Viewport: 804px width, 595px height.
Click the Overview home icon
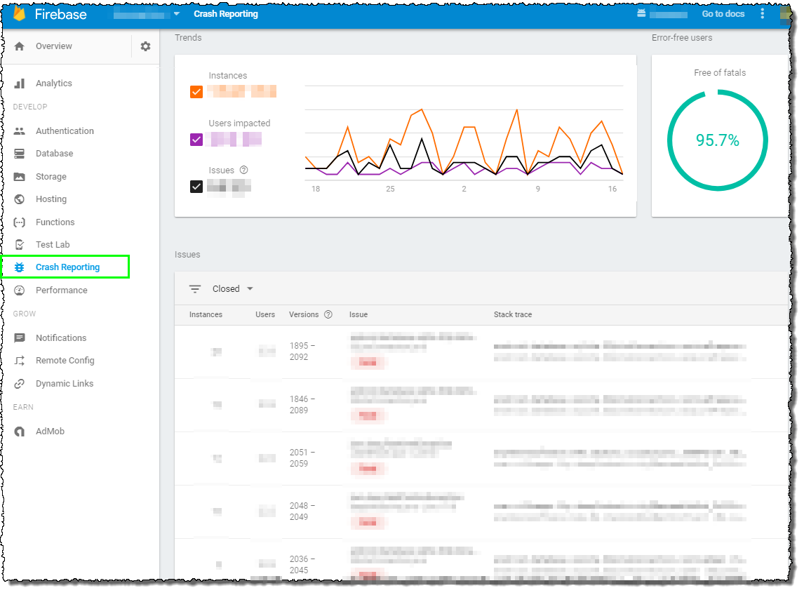[20, 47]
